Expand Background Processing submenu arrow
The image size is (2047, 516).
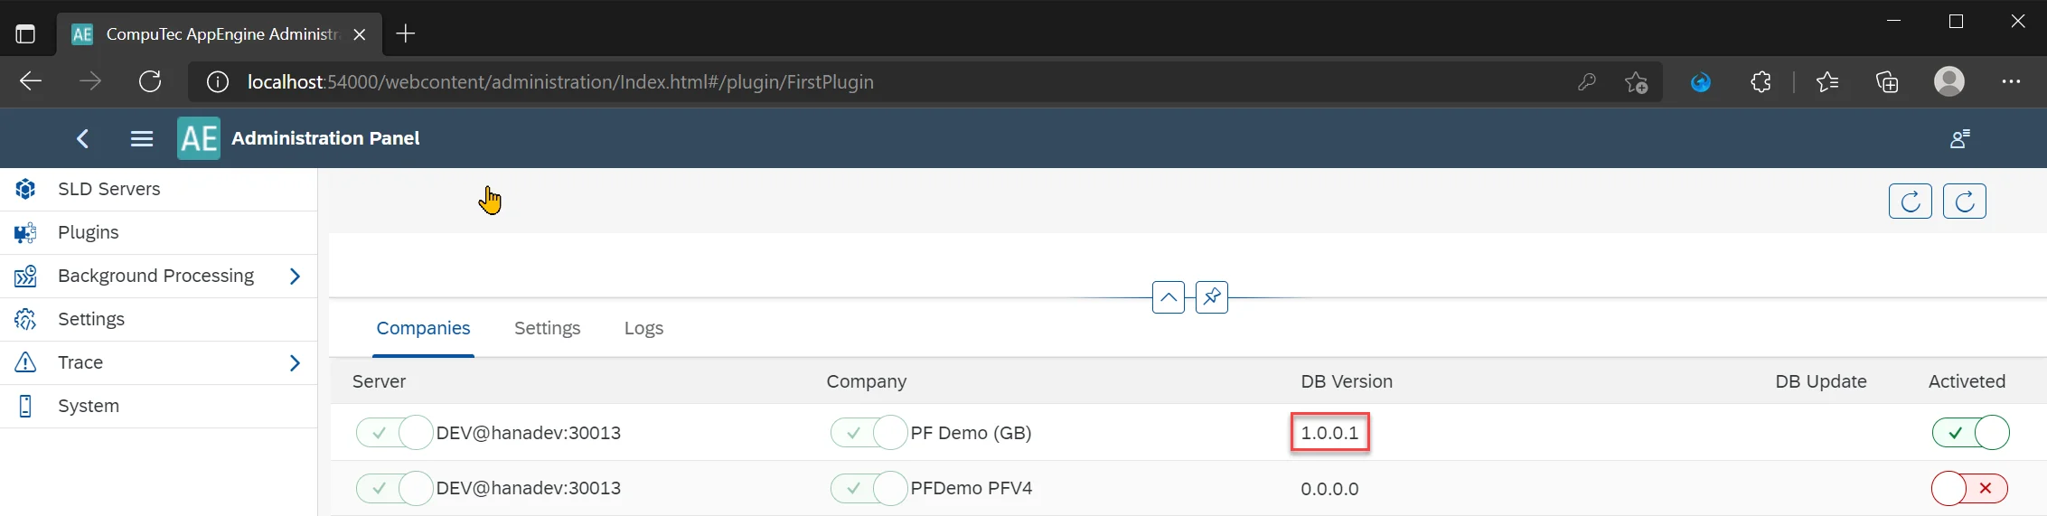[x=295, y=276]
